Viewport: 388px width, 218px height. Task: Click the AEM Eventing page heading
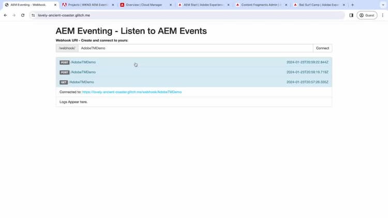131,31
